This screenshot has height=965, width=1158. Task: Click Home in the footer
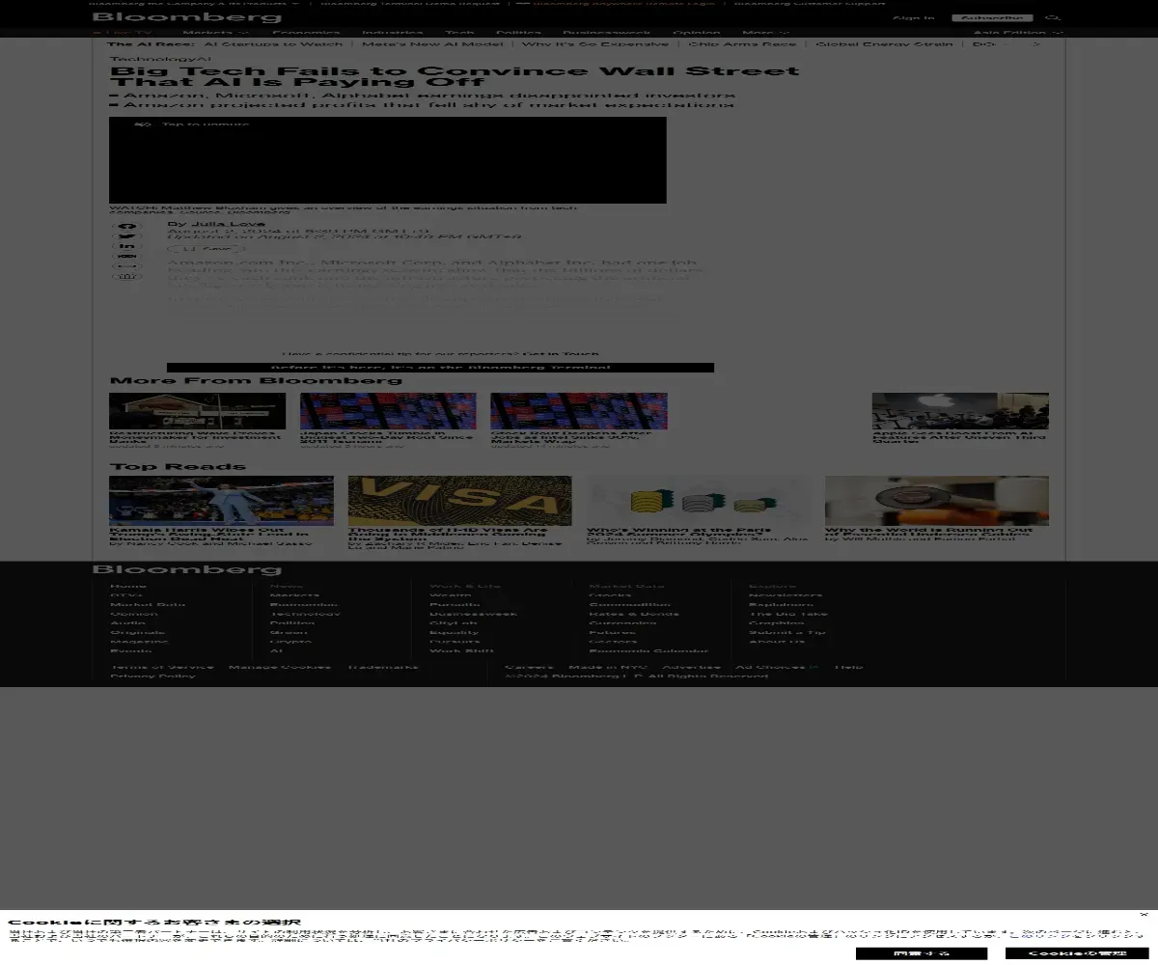(x=128, y=586)
